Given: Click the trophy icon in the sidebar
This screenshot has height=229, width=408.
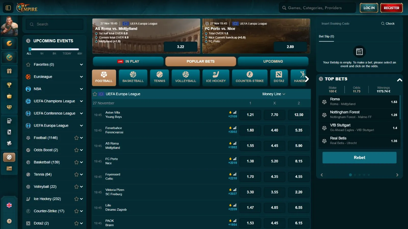Looking at the screenshot, I should coord(9,85).
